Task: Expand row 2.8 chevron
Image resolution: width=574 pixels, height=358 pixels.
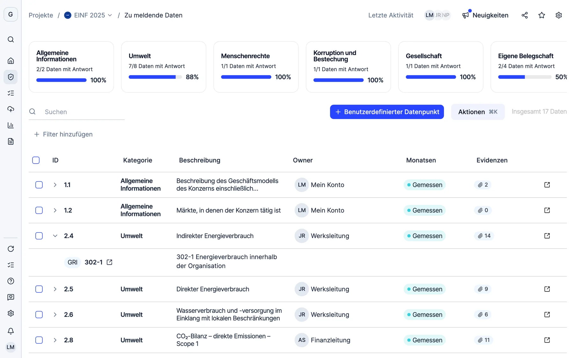Action: click(55, 340)
